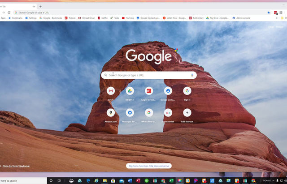
Task: Open the Admin console bookmark
Action: (x=241, y=18)
